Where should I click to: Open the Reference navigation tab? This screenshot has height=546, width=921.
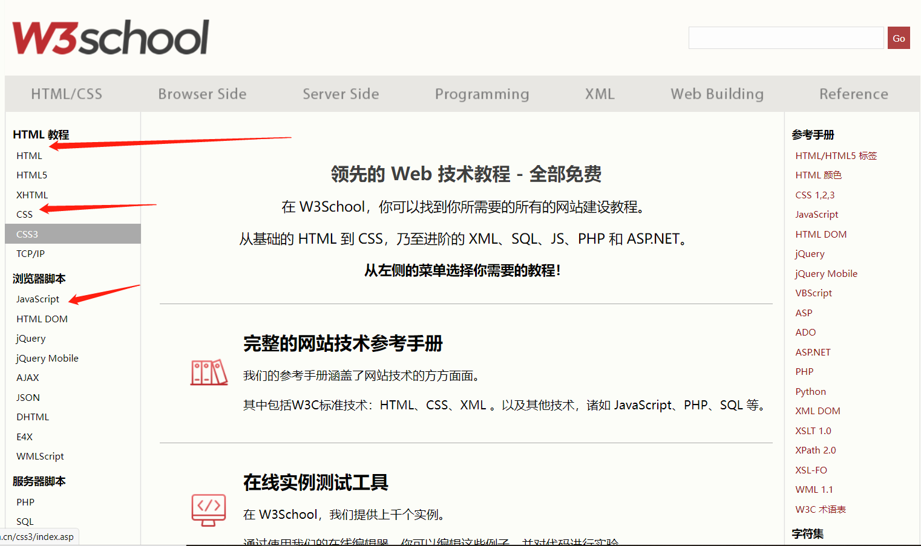(x=853, y=94)
